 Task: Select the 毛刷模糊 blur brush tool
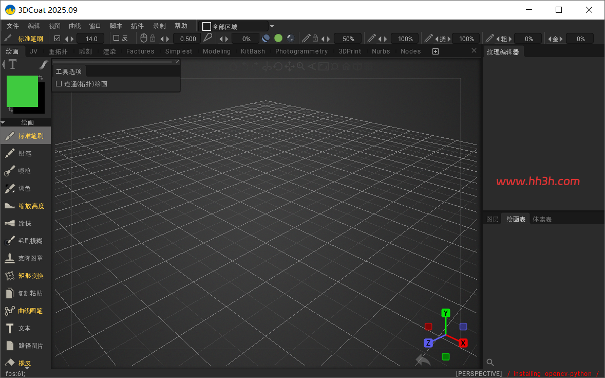(26, 241)
